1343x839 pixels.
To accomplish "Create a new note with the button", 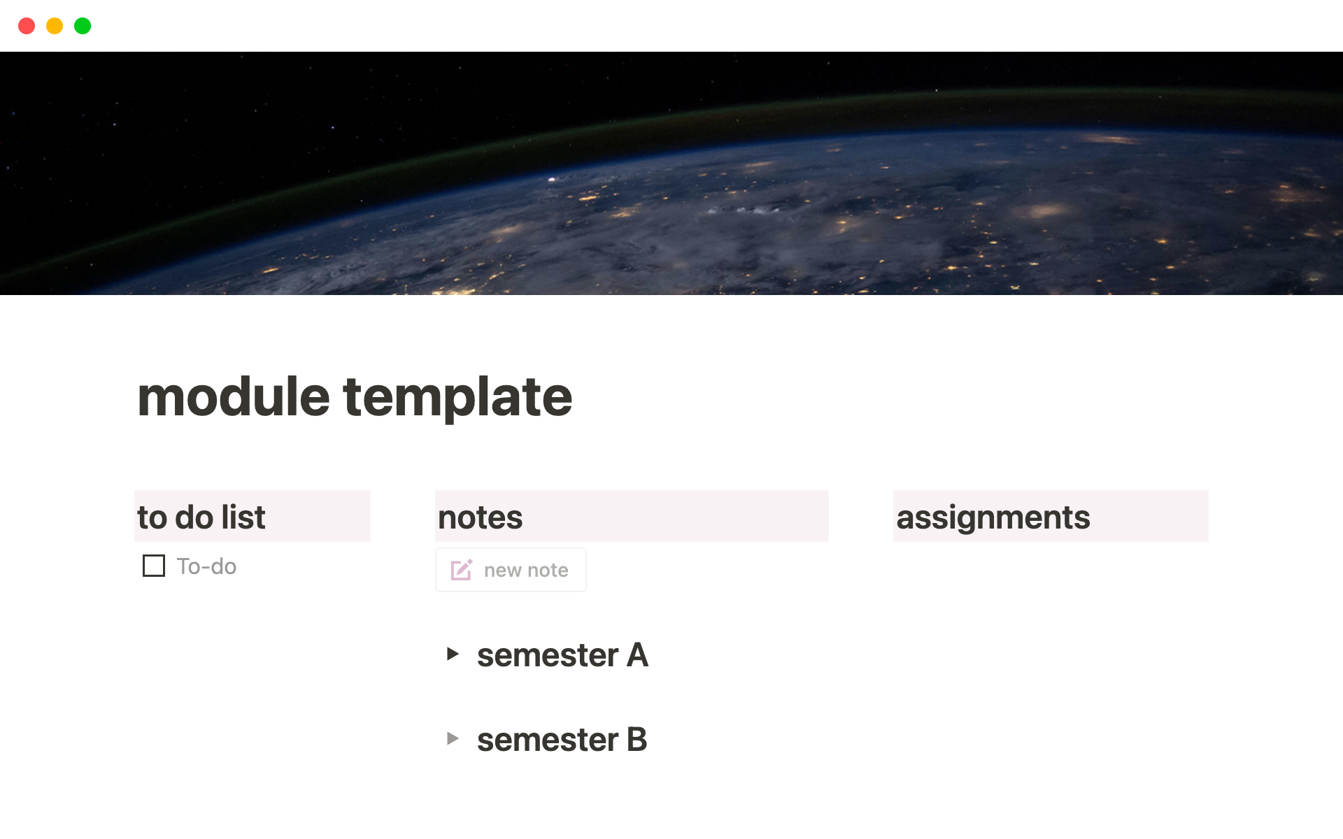I will [511, 570].
